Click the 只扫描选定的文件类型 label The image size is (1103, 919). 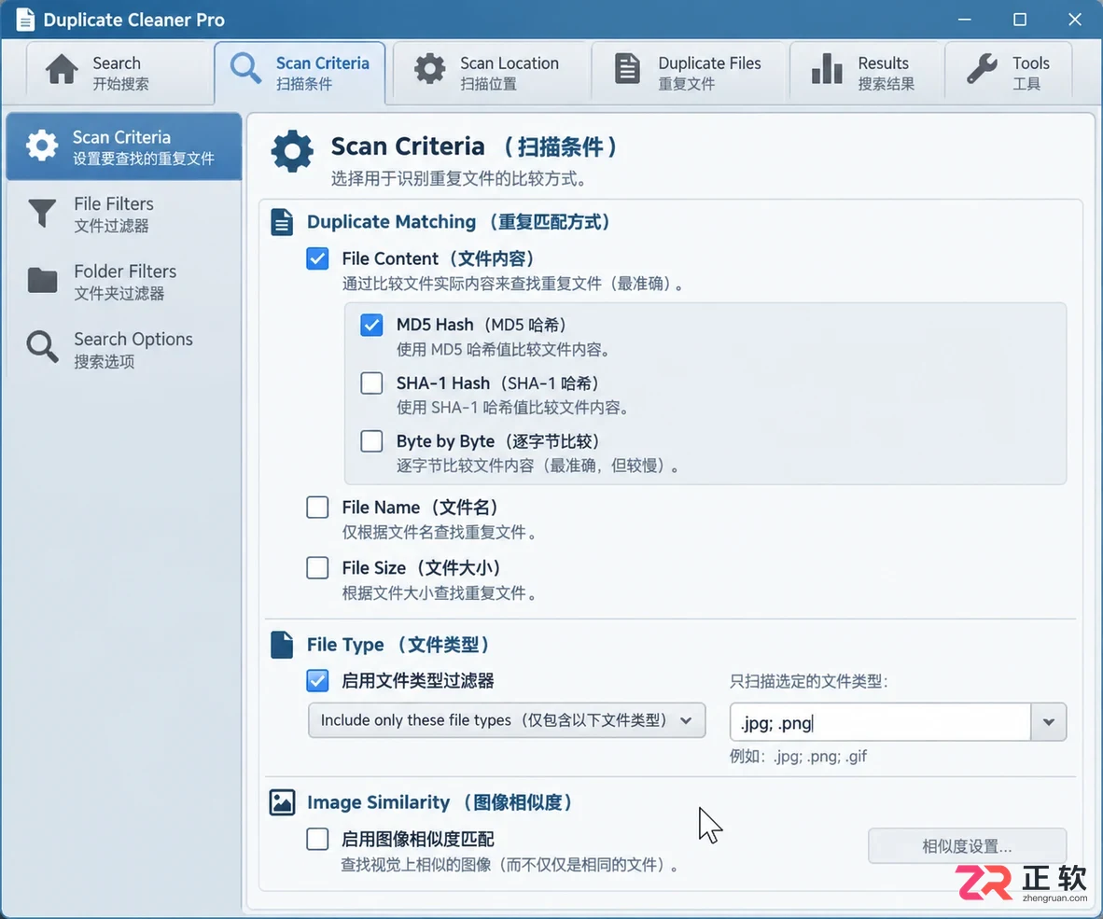[x=809, y=681]
